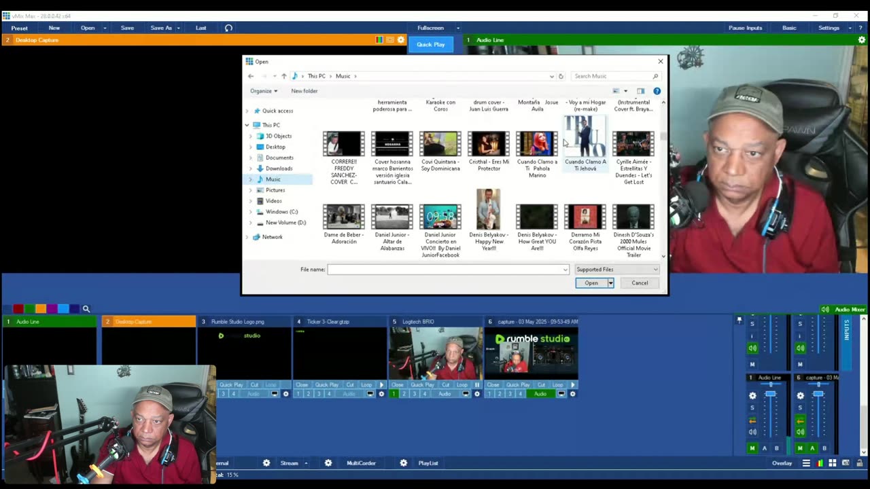Image resolution: width=870 pixels, height=489 pixels.
Task: Click Pause Inputs in top bar
Action: pyautogui.click(x=746, y=28)
